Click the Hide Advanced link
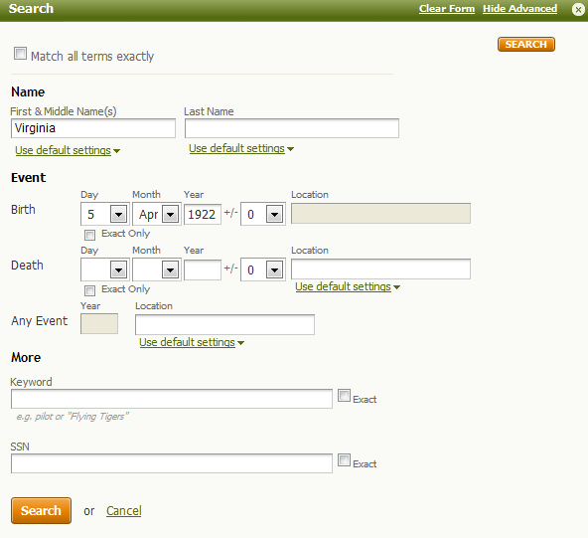 (x=519, y=9)
